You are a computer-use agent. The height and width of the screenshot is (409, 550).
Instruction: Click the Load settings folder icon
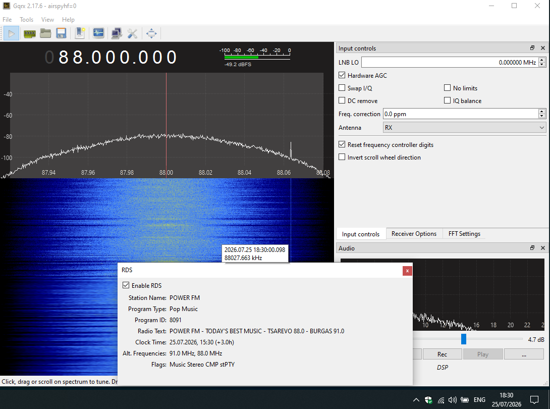point(45,33)
